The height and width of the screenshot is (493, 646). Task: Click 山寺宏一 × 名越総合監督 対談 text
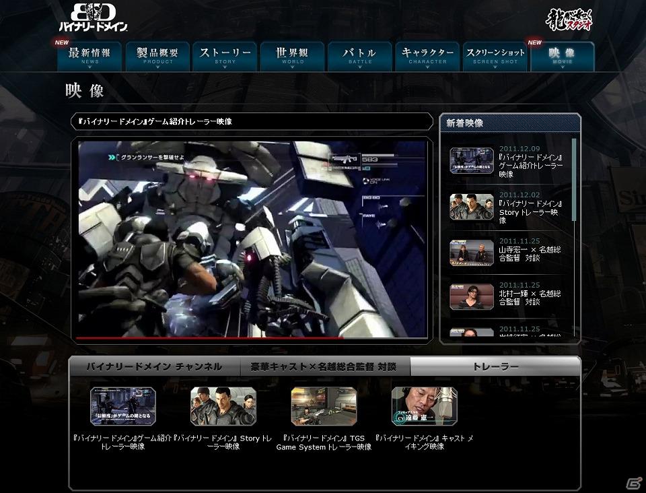[x=530, y=253]
